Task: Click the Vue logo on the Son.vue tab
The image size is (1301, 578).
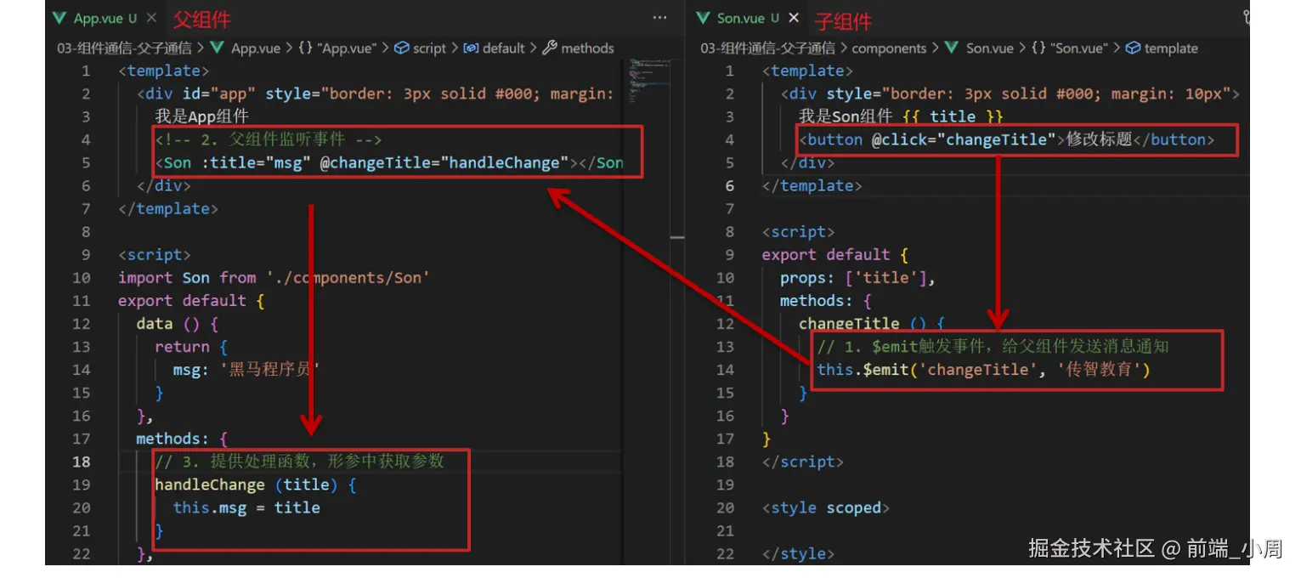Action: point(703,18)
